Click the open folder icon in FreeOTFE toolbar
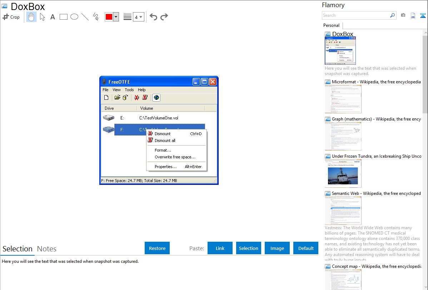 [x=118, y=98]
